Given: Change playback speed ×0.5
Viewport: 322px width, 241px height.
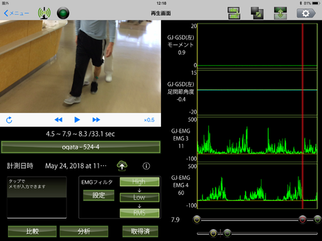Looking at the screenshot, I should 149,120.
